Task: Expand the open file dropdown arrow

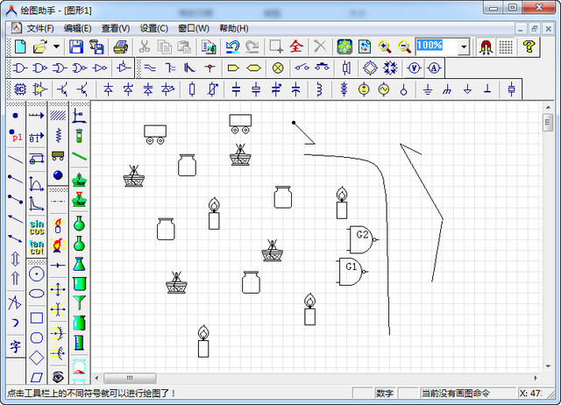Action: (x=56, y=46)
